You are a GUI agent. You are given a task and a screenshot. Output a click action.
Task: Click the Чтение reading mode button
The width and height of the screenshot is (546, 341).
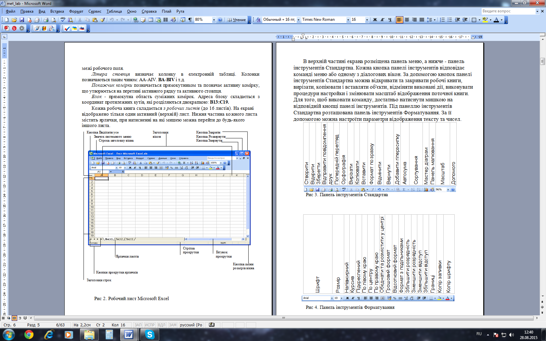pos(237,20)
